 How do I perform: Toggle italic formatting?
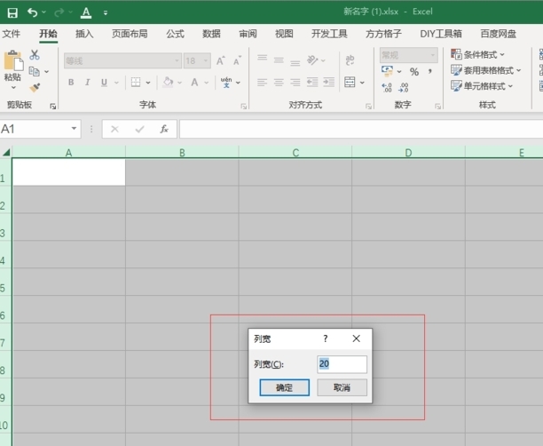point(88,83)
